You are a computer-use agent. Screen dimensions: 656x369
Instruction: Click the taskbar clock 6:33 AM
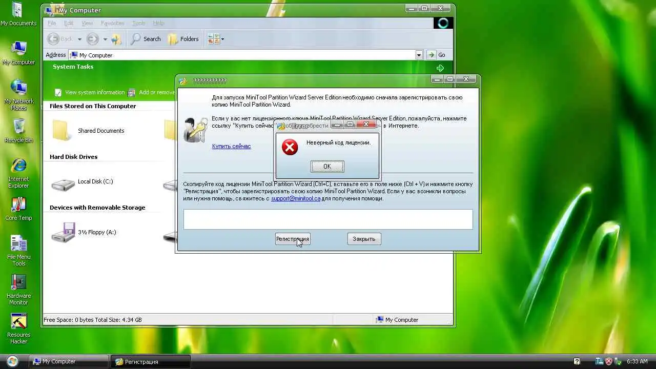pyautogui.click(x=637, y=361)
